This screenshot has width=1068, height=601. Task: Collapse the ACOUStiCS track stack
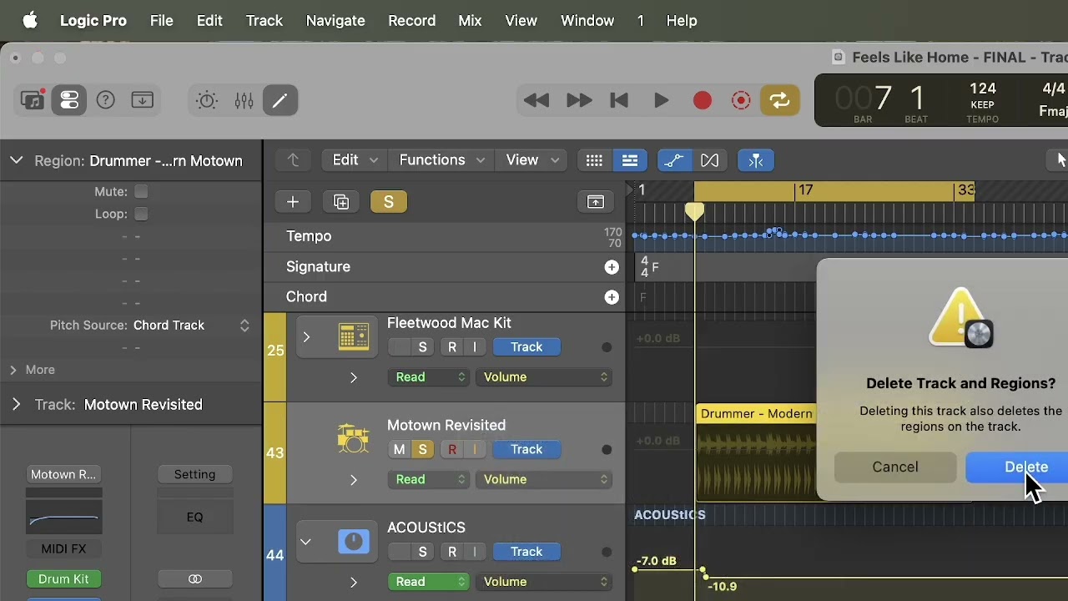[x=306, y=542]
